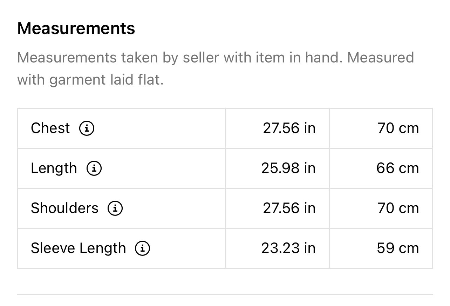Click the 25.98 in length value
Screen dimensions: 450x306
pos(288,168)
